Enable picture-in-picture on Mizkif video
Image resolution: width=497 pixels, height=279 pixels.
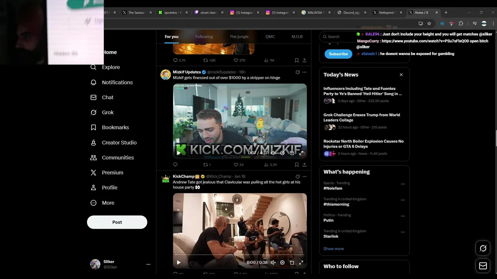[292, 153]
